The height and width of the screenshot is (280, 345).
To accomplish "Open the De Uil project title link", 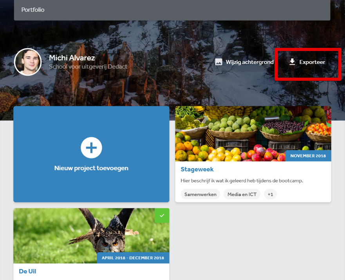I will point(27,271).
